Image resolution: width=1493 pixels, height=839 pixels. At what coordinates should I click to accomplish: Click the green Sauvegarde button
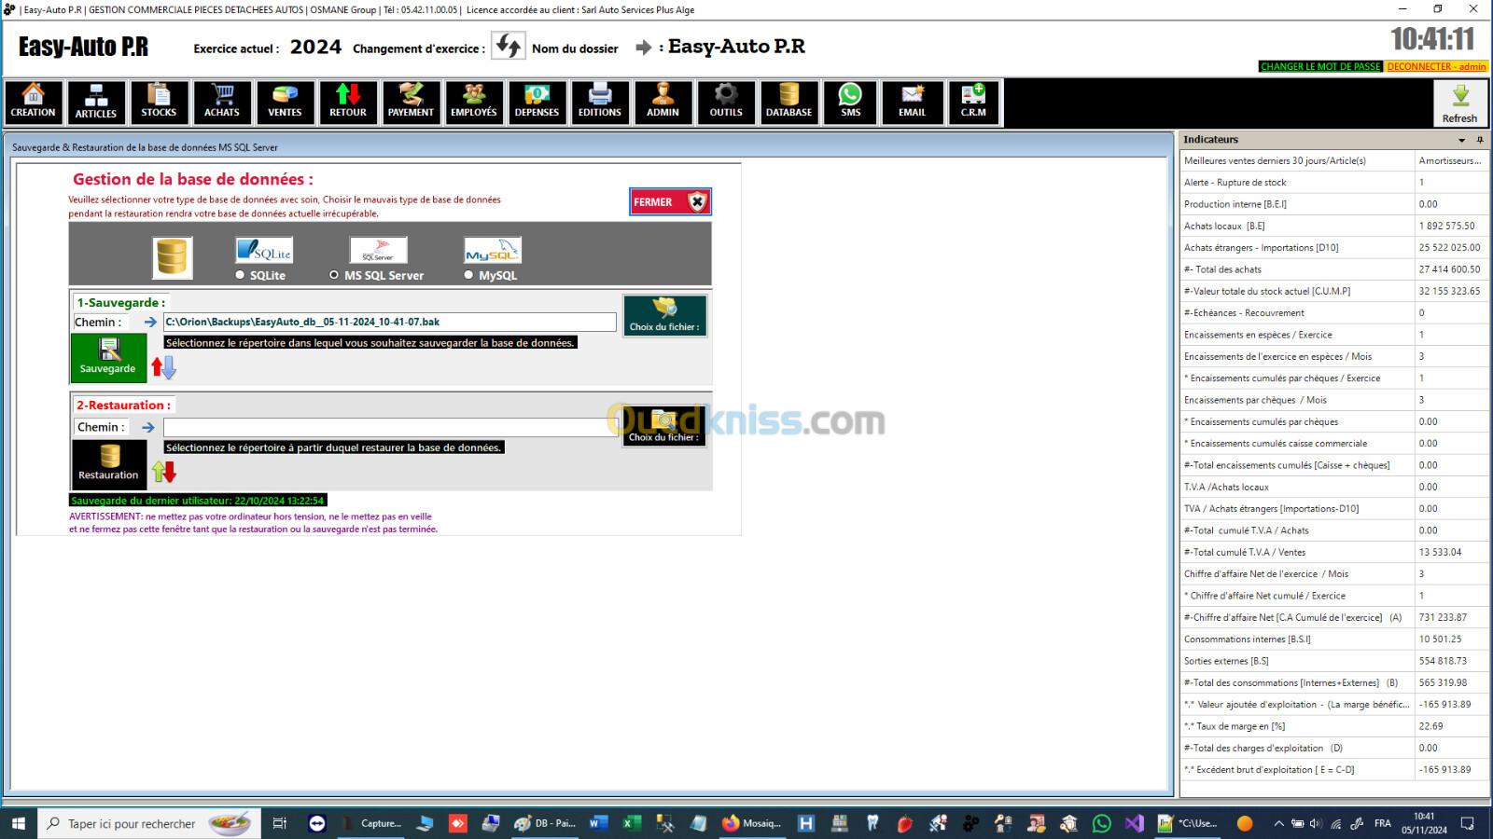[x=108, y=358]
